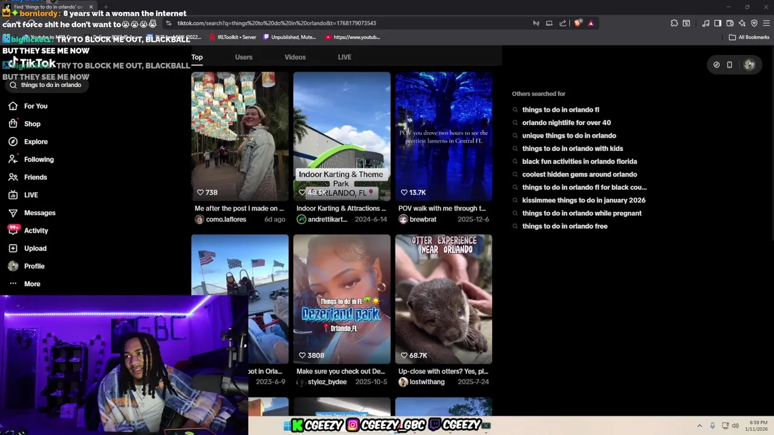Show hidden icons in system tray

(x=700, y=425)
